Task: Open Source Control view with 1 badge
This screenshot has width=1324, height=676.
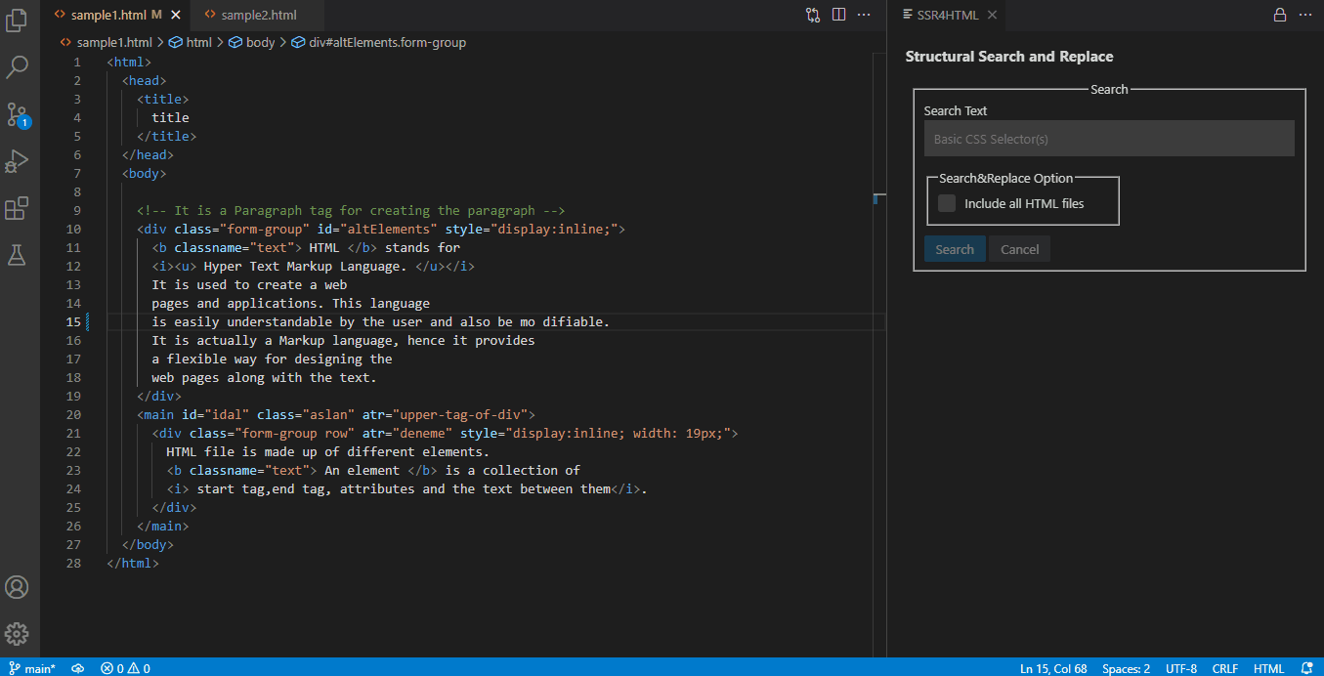Action: [18, 114]
